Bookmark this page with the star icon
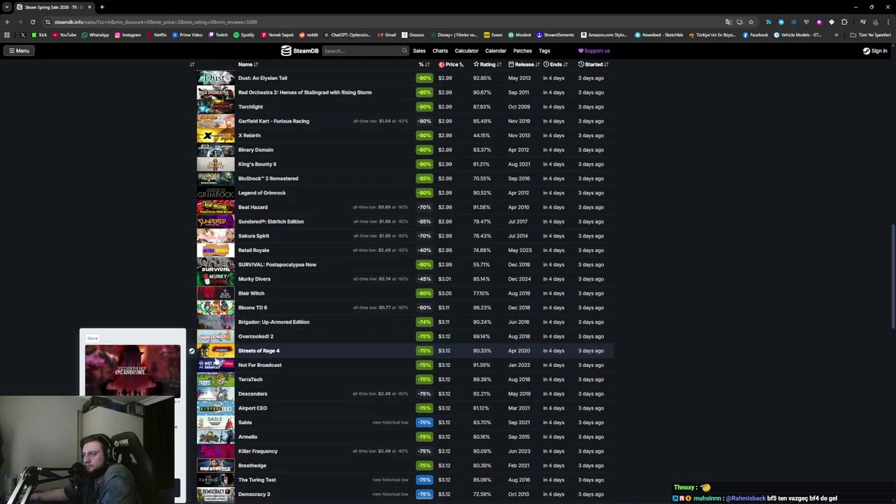Image resolution: width=896 pixels, height=504 pixels. [x=751, y=22]
